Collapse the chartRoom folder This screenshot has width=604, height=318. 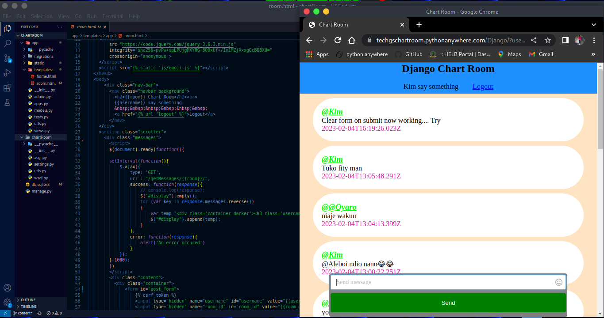pos(41,137)
